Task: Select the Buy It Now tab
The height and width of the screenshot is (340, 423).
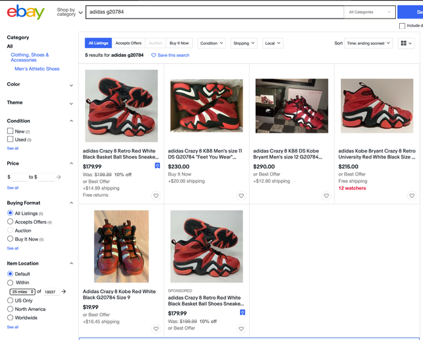Action: [179, 43]
